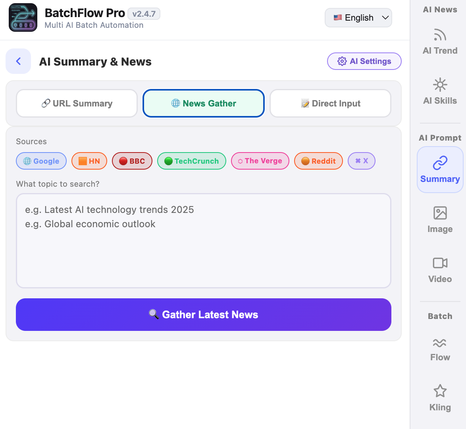Open the English language dropdown

358,18
